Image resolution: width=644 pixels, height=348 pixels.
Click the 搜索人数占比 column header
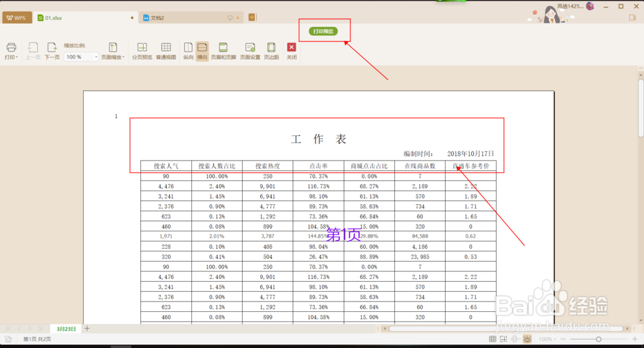(217, 166)
